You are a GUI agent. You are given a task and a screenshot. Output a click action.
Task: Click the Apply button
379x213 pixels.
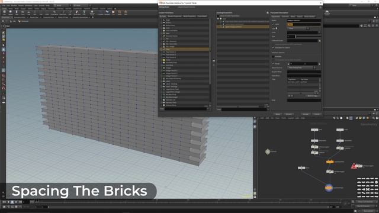pos(278,114)
